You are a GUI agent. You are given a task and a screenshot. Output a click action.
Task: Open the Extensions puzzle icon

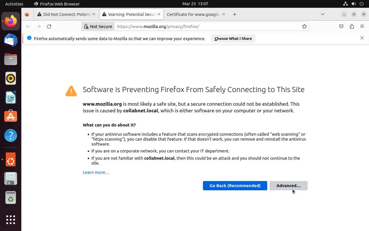pos(352,27)
